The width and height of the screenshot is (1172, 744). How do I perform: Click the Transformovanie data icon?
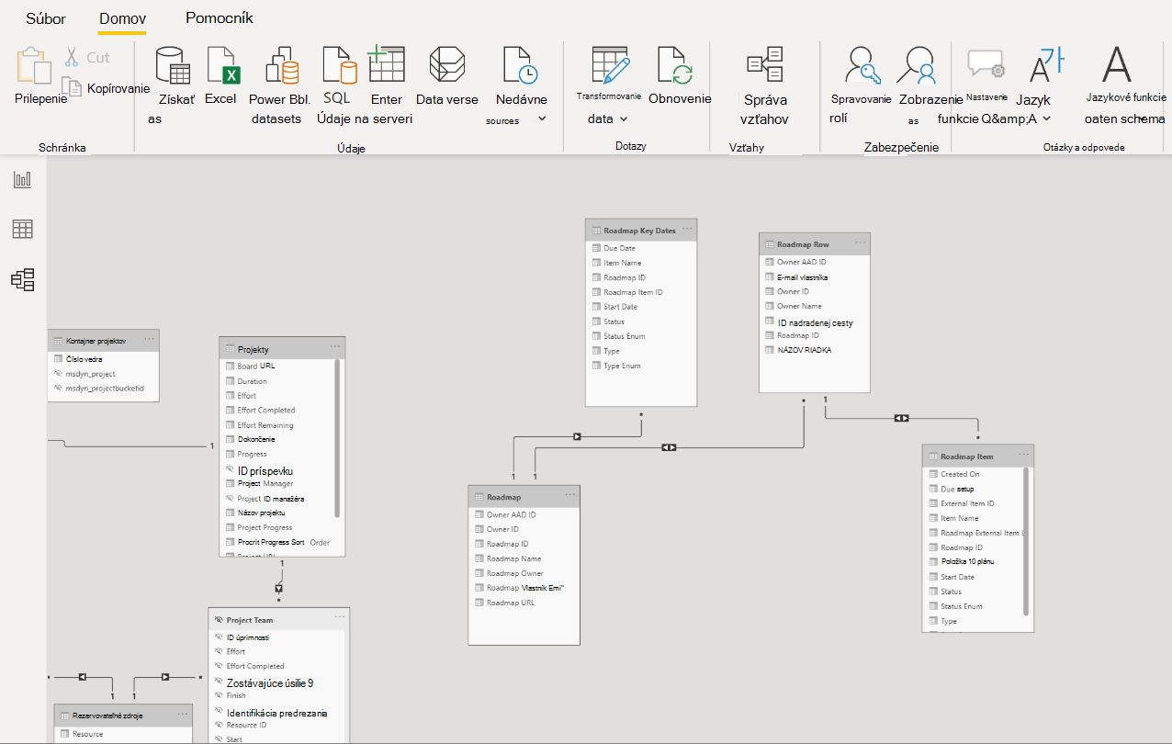point(611,66)
